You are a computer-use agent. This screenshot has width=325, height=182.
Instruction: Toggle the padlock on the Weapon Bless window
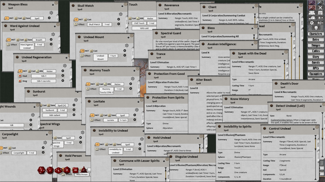[53, 4]
